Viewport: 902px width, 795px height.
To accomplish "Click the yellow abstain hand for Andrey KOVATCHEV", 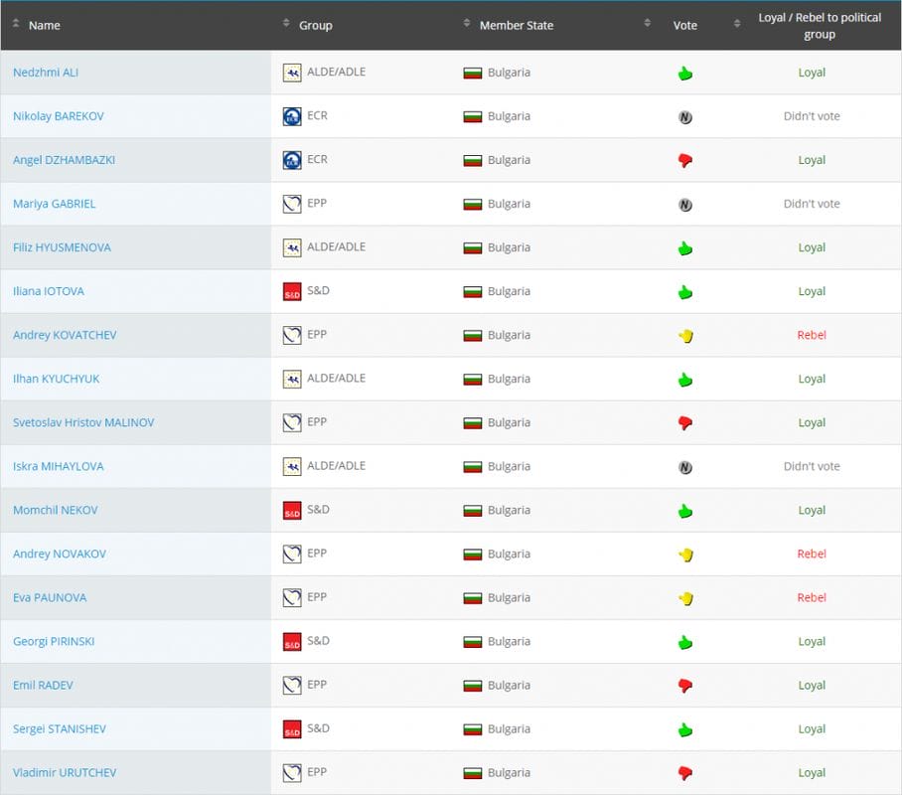I will point(684,336).
